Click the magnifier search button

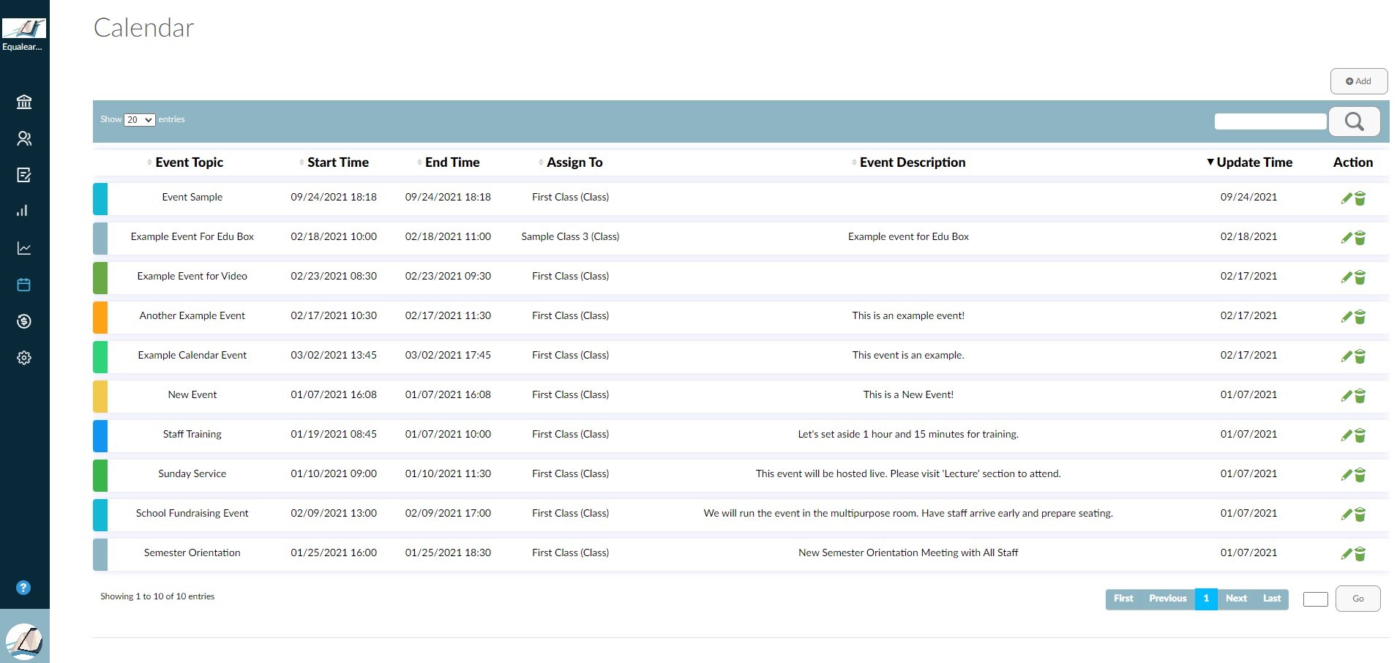tap(1354, 121)
